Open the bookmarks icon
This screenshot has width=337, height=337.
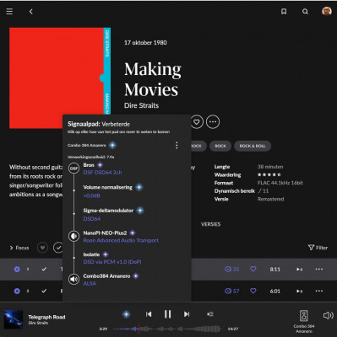pyautogui.click(x=284, y=12)
